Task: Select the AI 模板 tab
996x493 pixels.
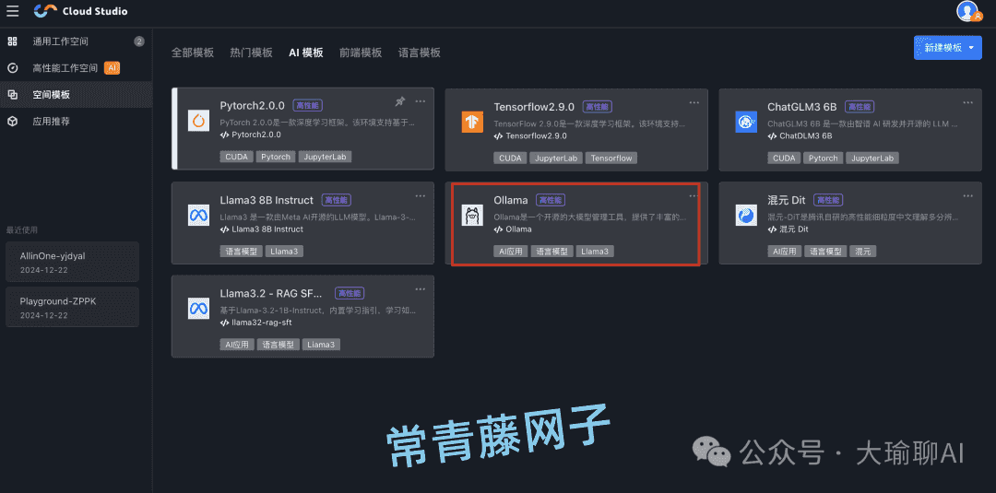Action: pyautogui.click(x=305, y=53)
